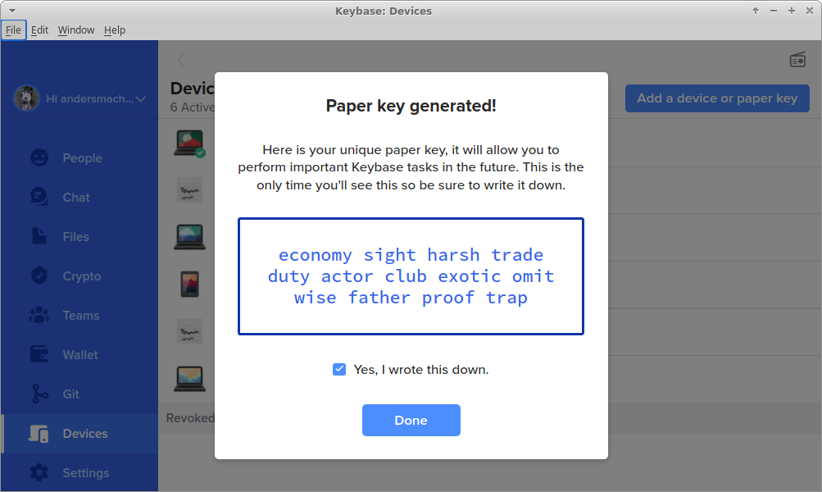Viewport: 822px width, 492px height.
Task: Click the Done button
Action: point(411,420)
